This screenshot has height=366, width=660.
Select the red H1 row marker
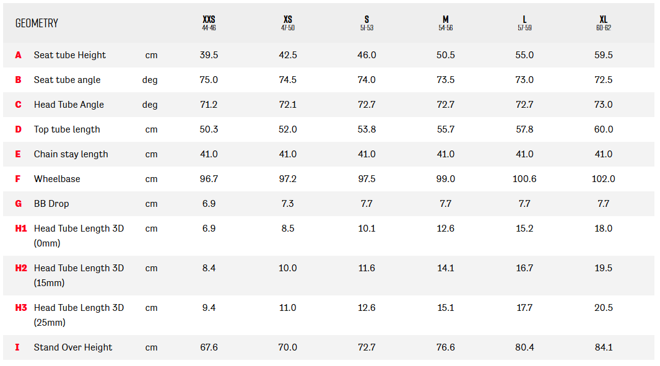tap(20, 229)
